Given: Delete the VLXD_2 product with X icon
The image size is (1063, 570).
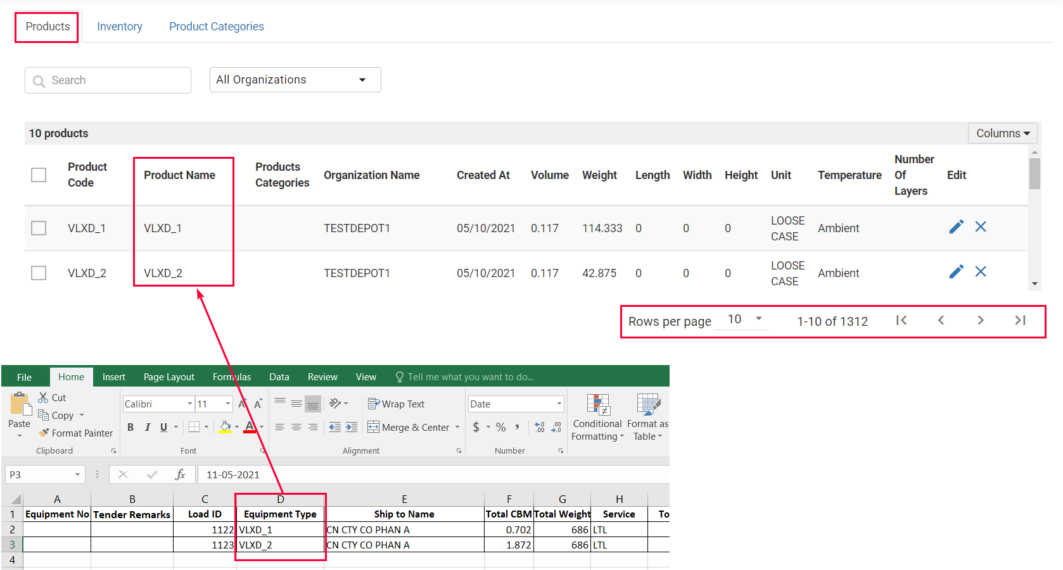Looking at the screenshot, I should point(981,271).
